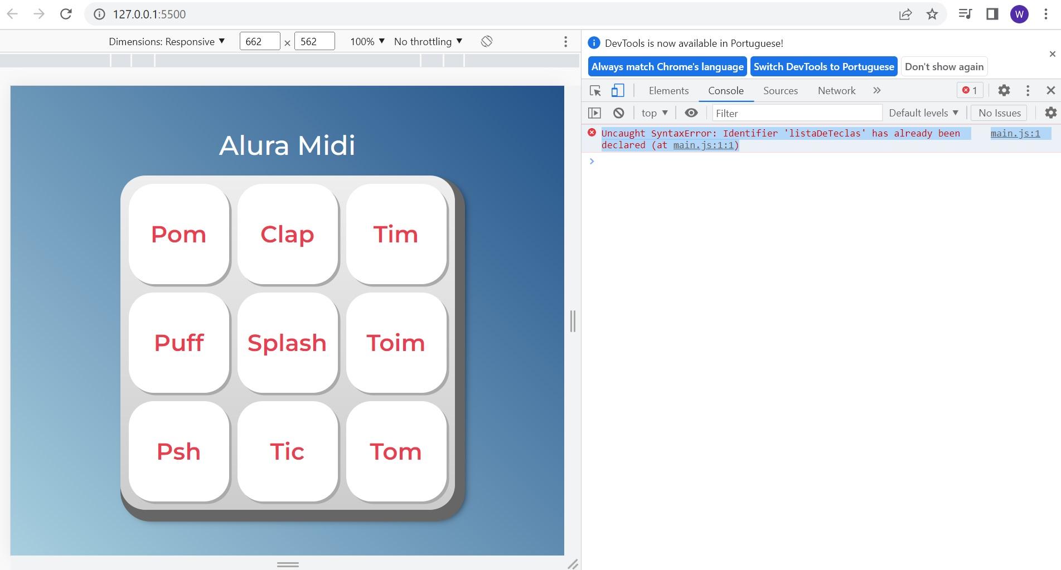Close the DevTools panel
The height and width of the screenshot is (570, 1061).
click(1051, 90)
